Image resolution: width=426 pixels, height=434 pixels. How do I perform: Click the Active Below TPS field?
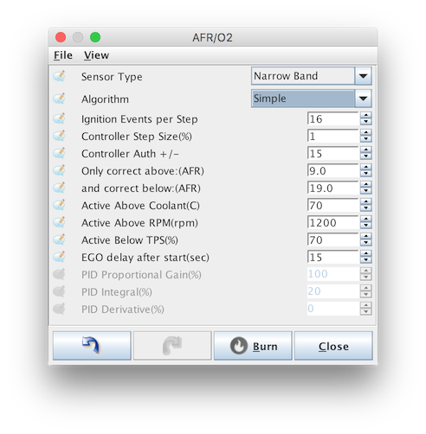point(333,239)
